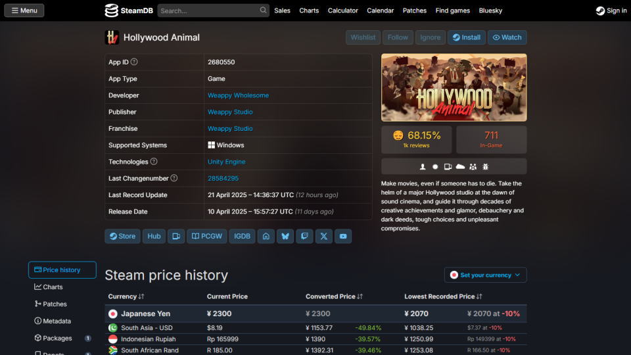Open developer Weappy Wholesome link

(238, 95)
